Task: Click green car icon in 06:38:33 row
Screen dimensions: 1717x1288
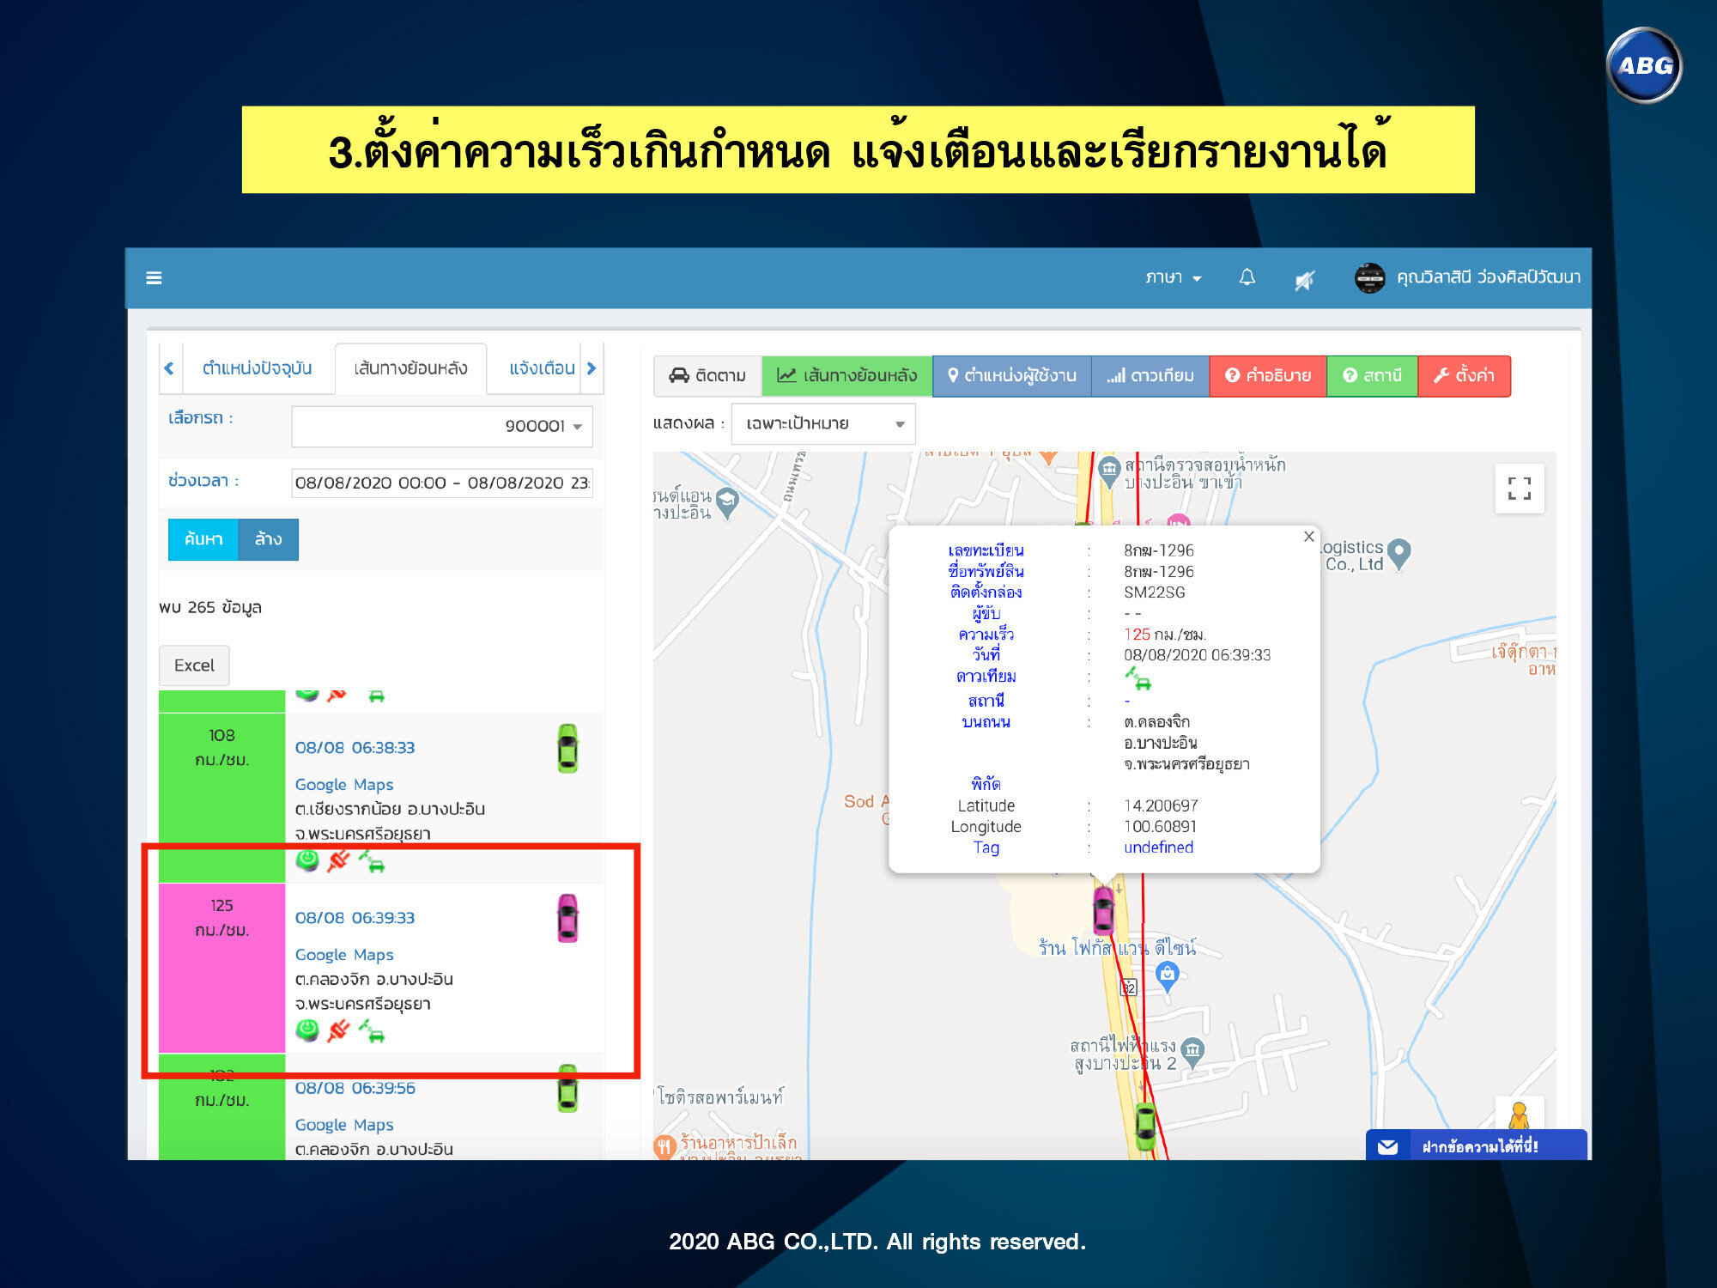Action: 567,748
